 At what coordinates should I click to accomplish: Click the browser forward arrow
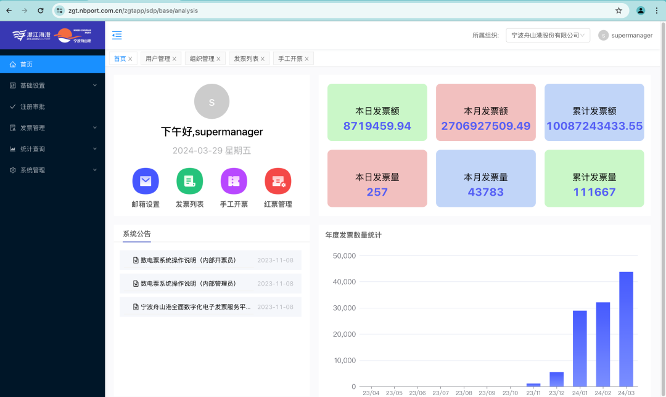pos(25,10)
